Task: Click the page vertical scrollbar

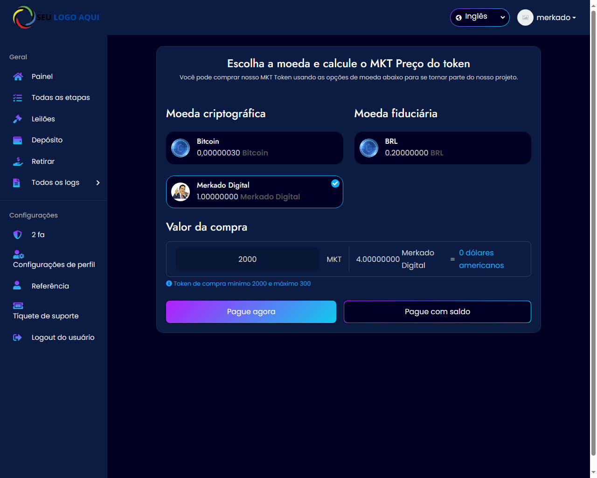Action: click(593, 233)
